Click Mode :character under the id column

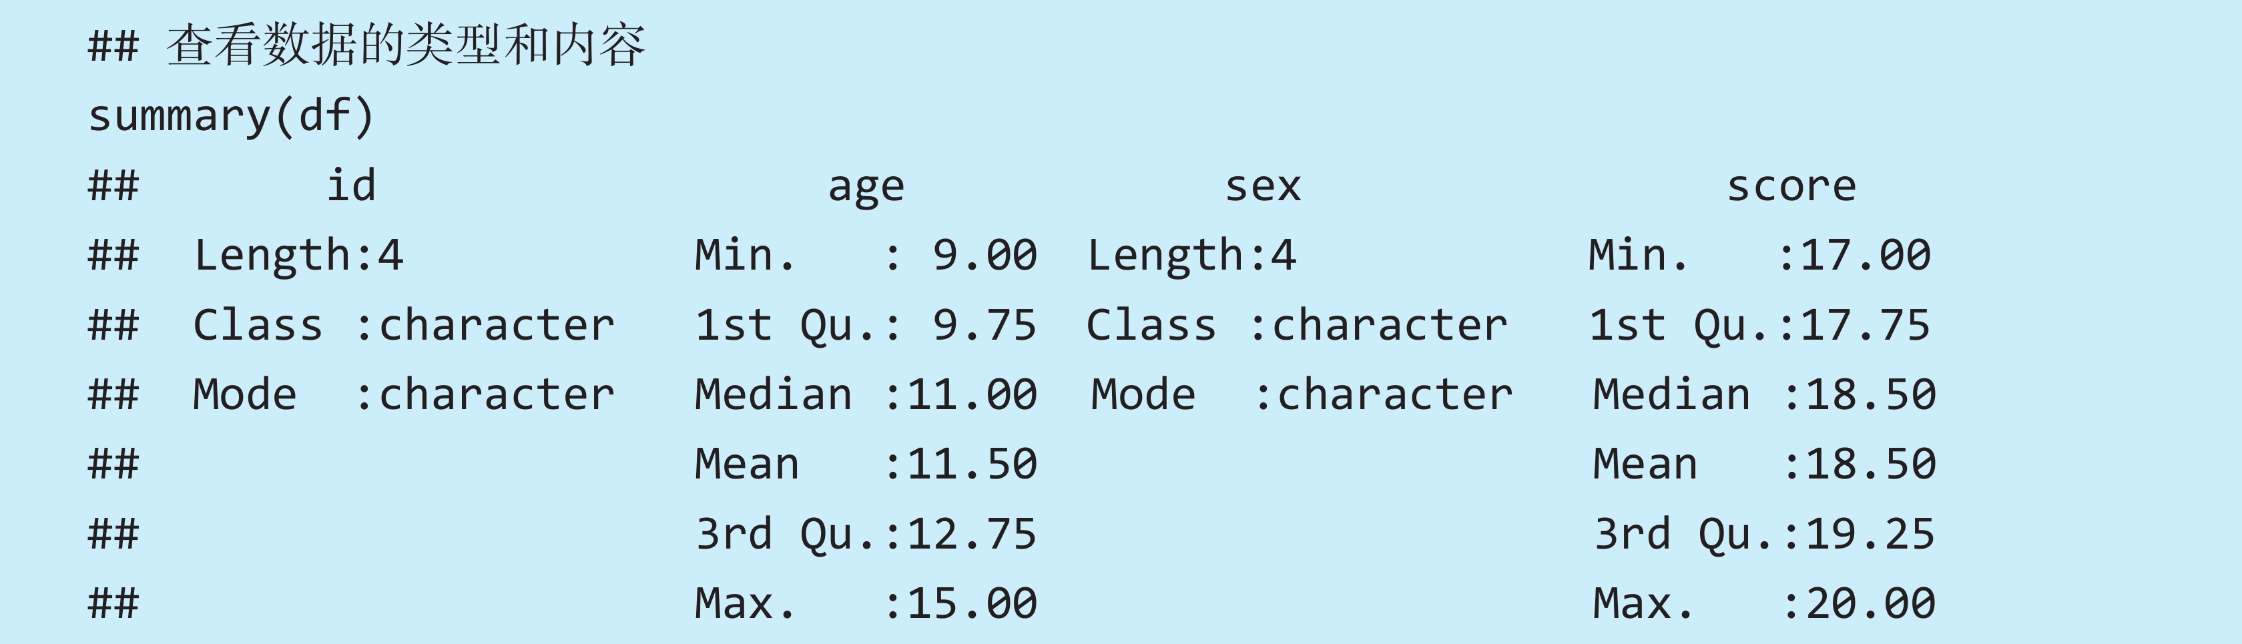click(403, 394)
